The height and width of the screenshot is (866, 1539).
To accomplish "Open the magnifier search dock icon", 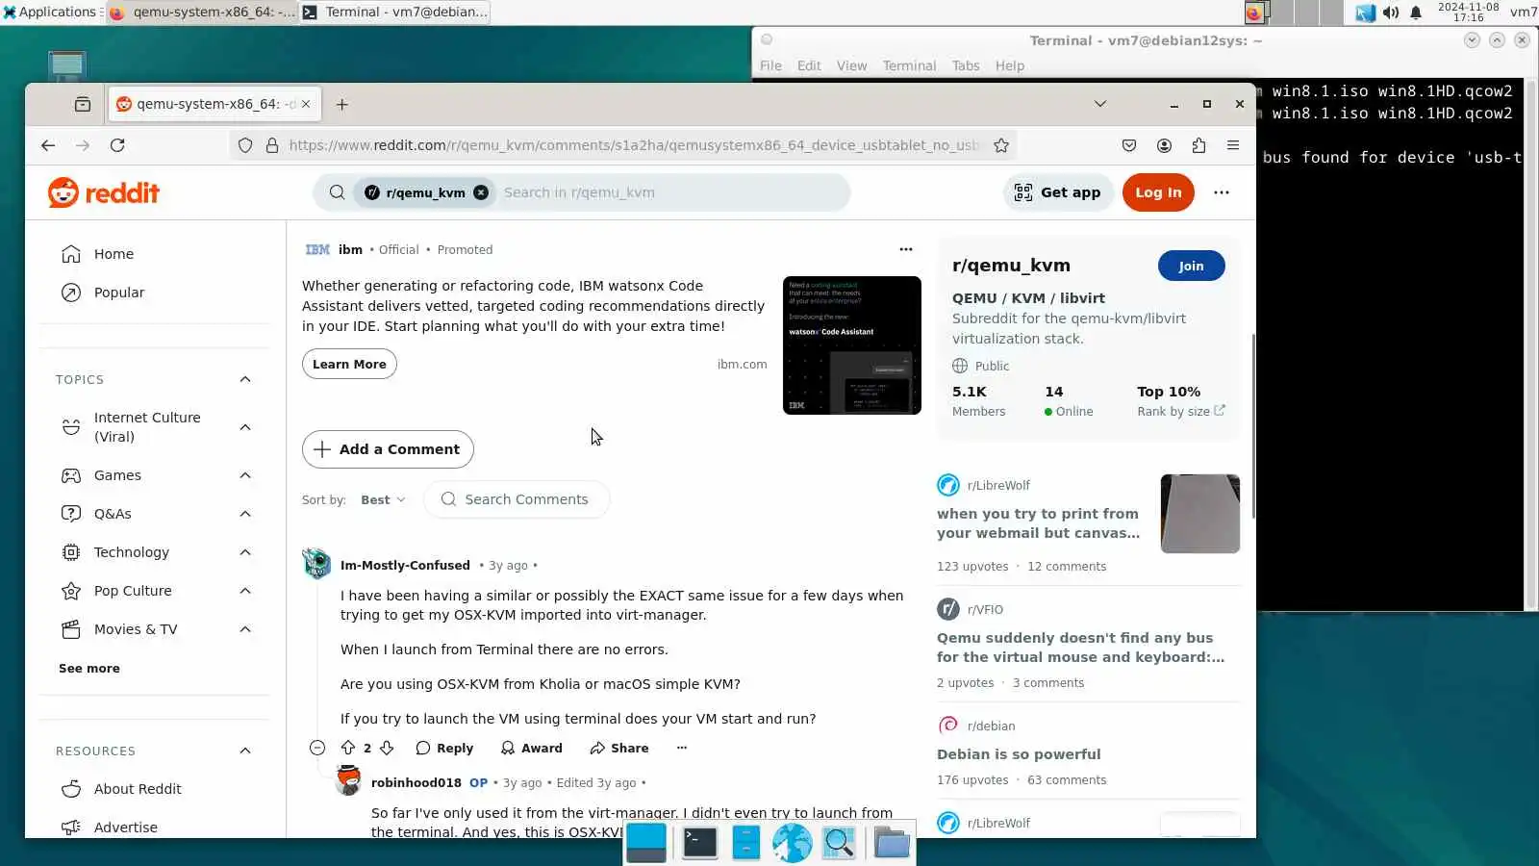I will pyautogui.click(x=839, y=843).
